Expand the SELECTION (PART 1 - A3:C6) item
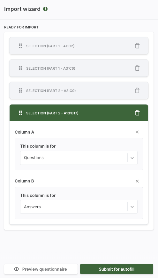Viewport: 158px width, 278px height. click(79, 68)
